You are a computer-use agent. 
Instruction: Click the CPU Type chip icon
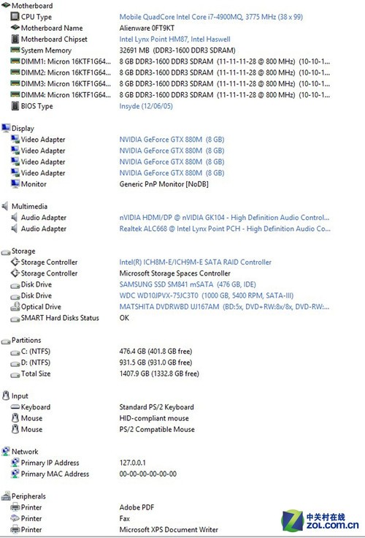[x=15, y=17]
